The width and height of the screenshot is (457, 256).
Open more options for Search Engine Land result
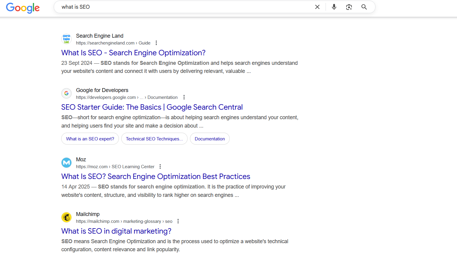click(156, 43)
